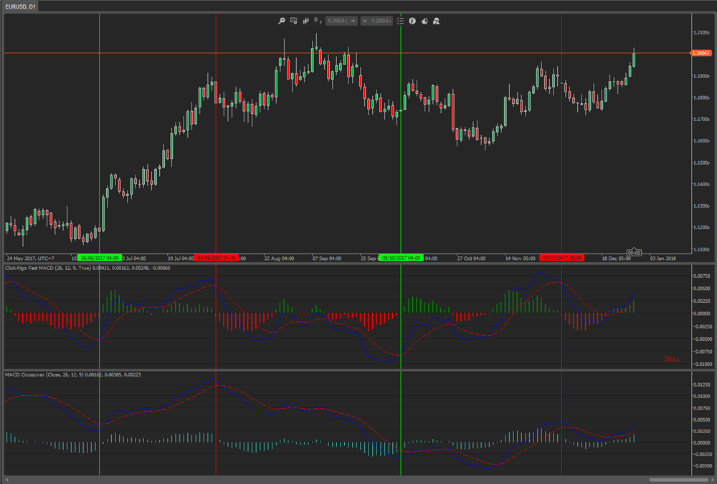Click the Facebook share icon

coord(412,21)
